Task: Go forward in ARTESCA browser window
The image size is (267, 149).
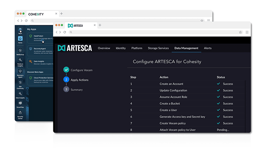Action: 60,32
